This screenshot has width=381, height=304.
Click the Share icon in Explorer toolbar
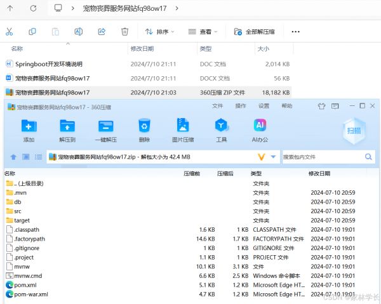pos(102,32)
